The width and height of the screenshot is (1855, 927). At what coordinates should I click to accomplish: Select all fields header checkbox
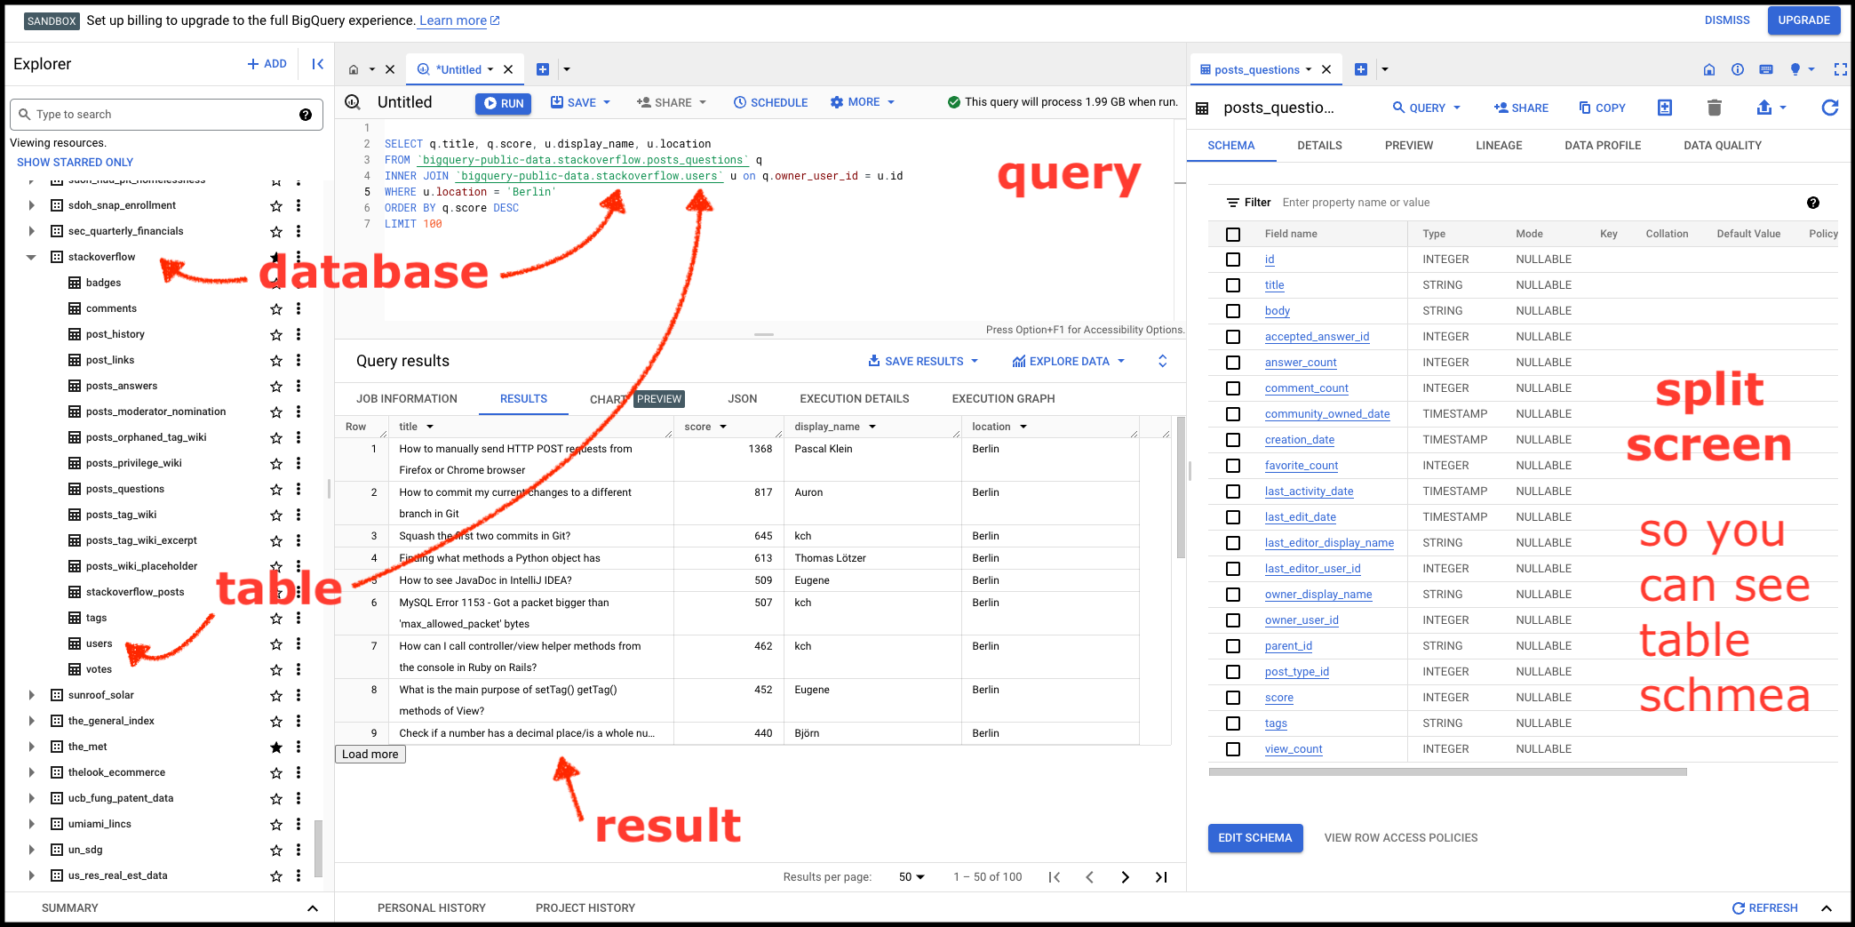click(x=1233, y=235)
